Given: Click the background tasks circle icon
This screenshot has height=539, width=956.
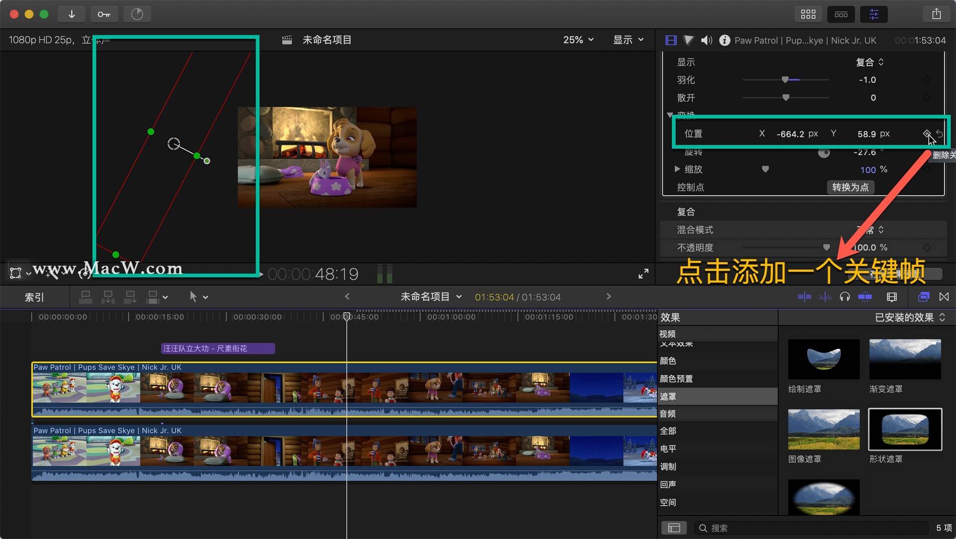Looking at the screenshot, I should (137, 14).
